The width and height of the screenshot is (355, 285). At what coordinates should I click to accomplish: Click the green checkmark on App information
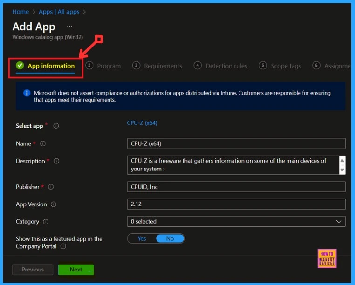click(x=20, y=66)
